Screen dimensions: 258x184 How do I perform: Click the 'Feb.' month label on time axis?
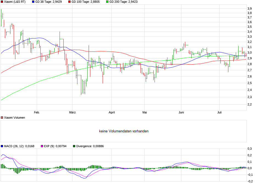(x=37, y=112)
